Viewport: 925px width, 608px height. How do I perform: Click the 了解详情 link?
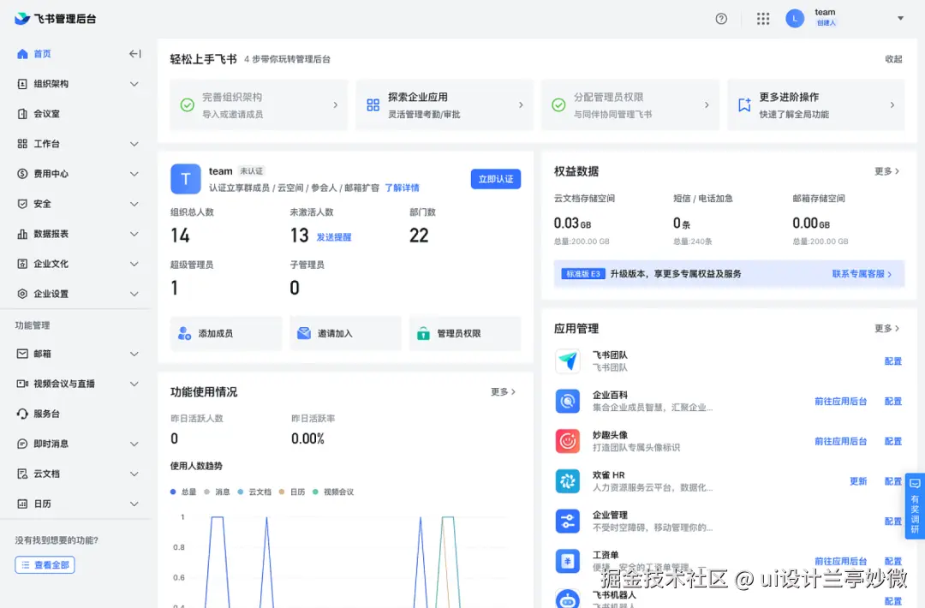pos(402,188)
